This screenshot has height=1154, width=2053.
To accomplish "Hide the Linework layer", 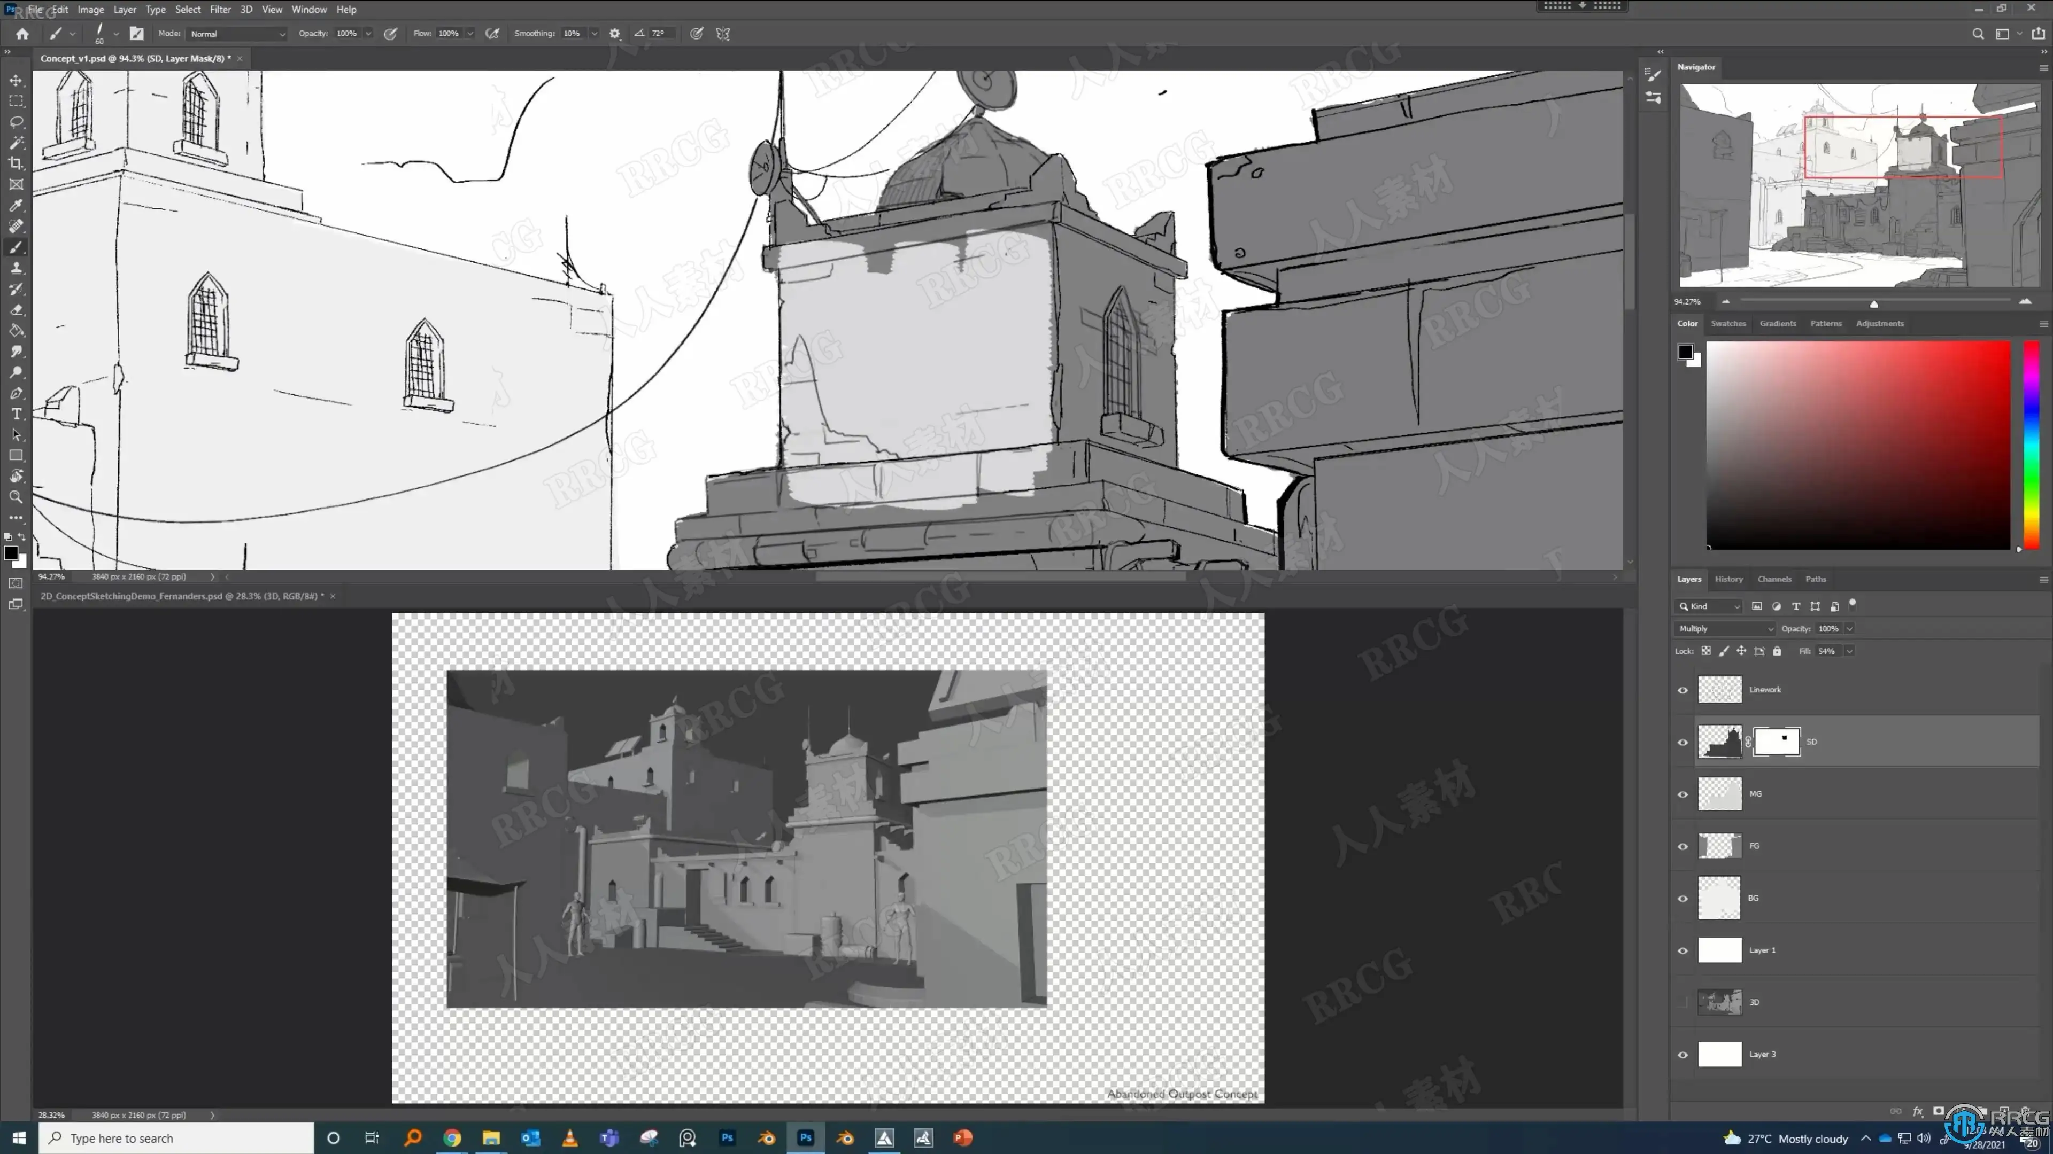I will click(1682, 690).
